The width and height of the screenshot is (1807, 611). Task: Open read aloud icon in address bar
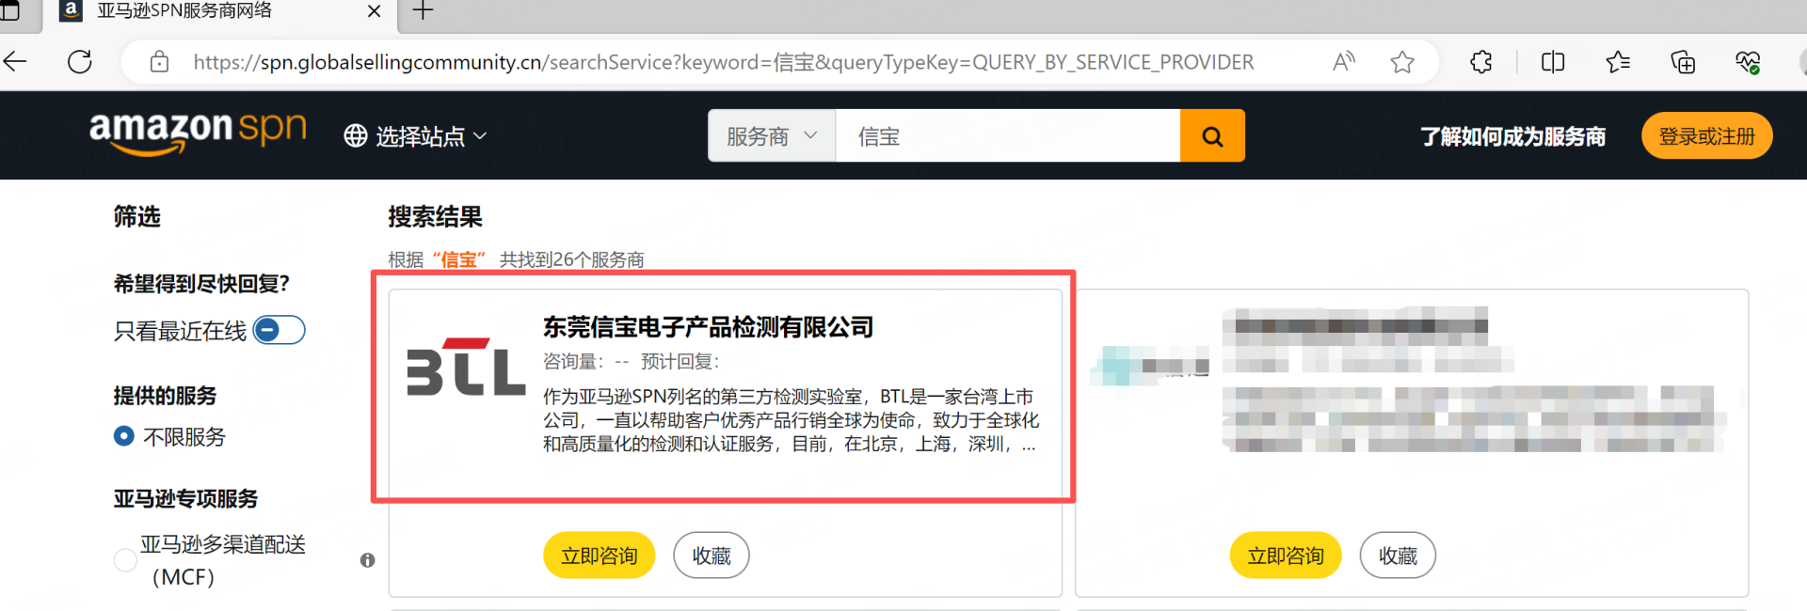coord(1344,62)
